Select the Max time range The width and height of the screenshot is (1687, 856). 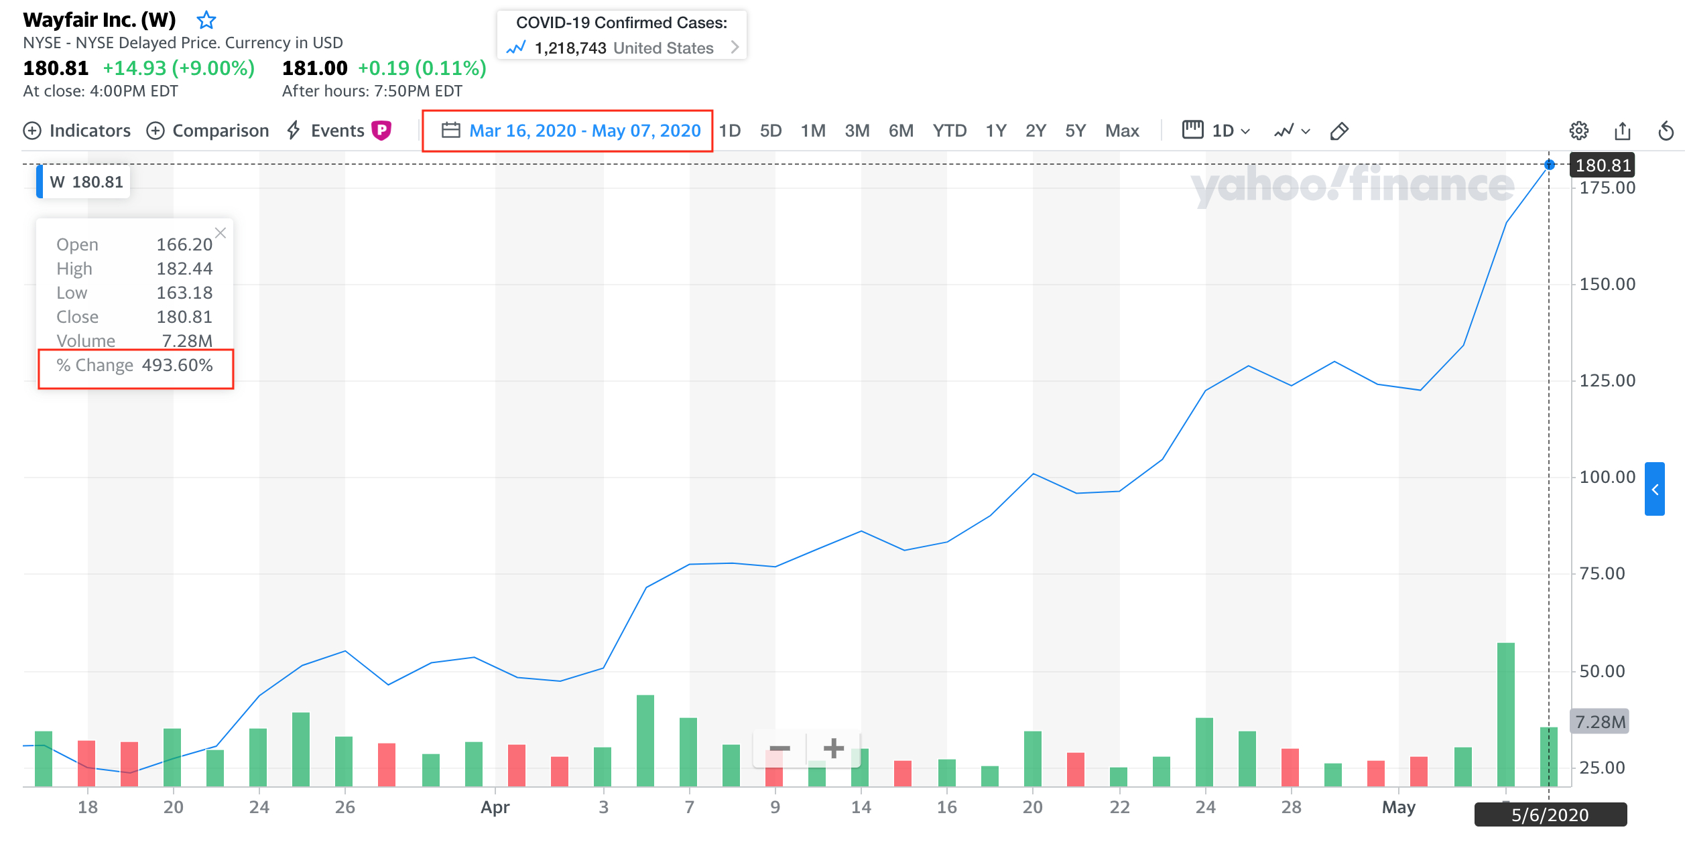pos(1123,131)
